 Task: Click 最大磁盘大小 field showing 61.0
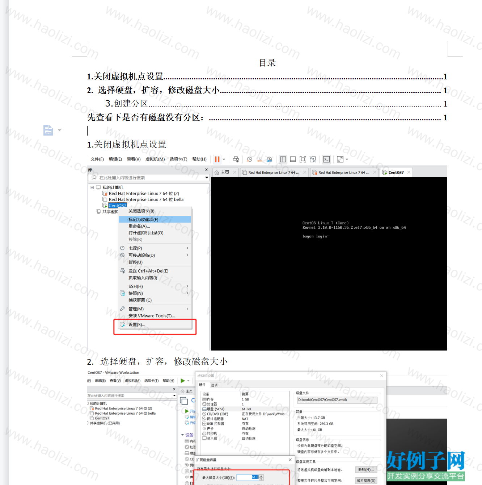click(248, 477)
